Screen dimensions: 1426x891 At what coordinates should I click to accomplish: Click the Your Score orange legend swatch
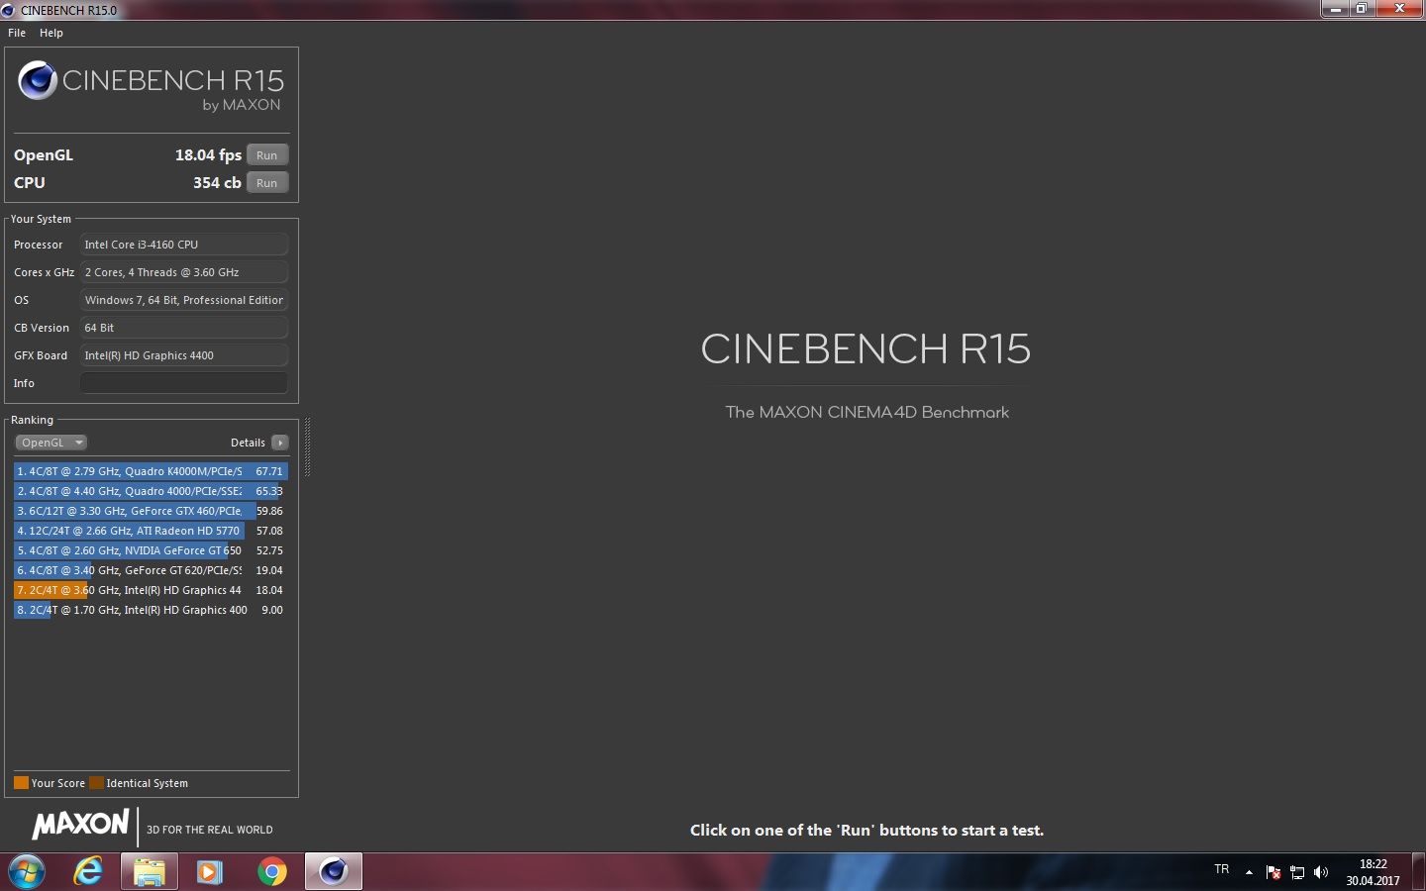coord(21,783)
